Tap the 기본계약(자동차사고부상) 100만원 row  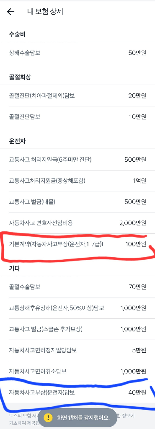(x=77, y=244)
